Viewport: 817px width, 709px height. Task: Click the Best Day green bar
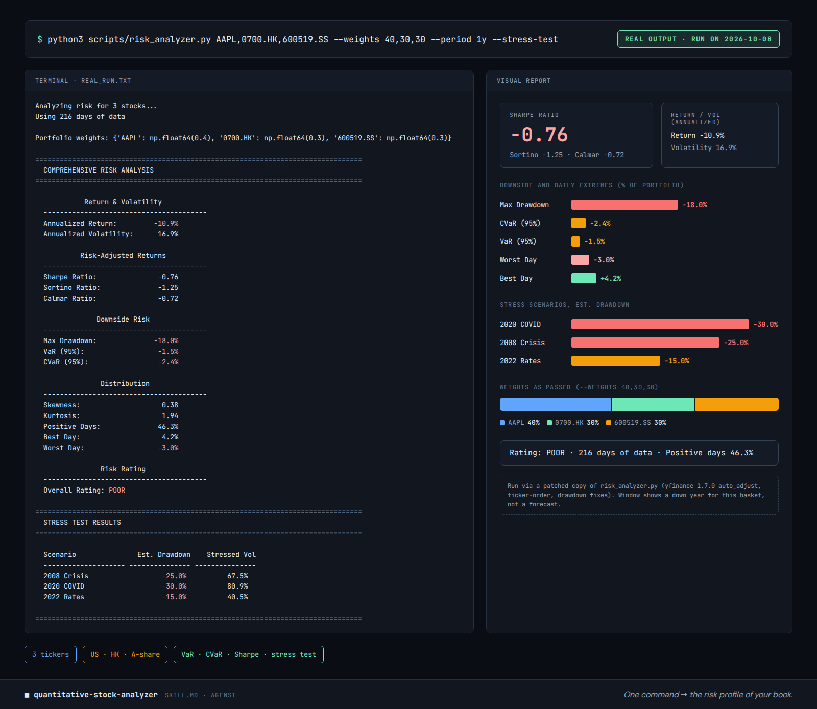[x=584, y=278]
